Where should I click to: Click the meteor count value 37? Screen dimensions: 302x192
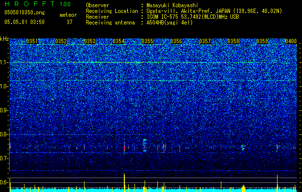(x=70, y=22)
